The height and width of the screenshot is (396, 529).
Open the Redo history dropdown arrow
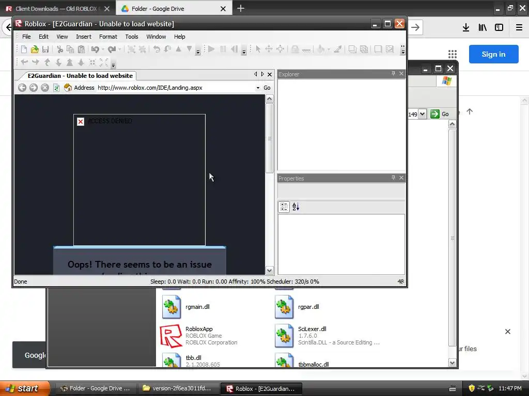pos(119,49)
